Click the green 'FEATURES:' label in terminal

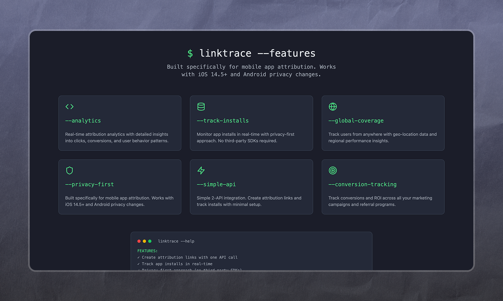point(147,251)
